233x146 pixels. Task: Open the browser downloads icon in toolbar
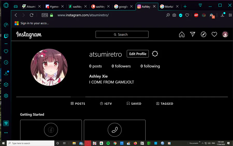222,15
